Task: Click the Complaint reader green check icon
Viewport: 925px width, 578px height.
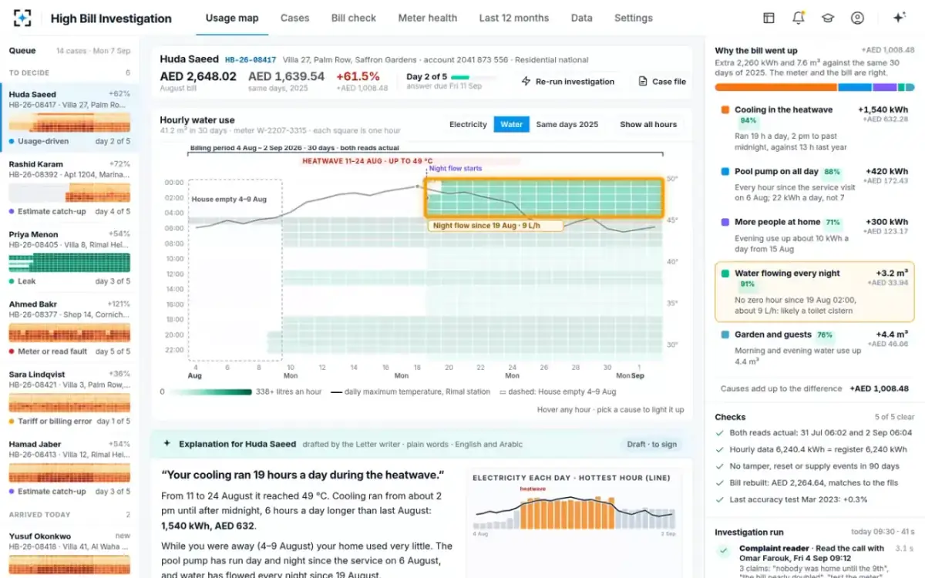Action: coord(723,550)
